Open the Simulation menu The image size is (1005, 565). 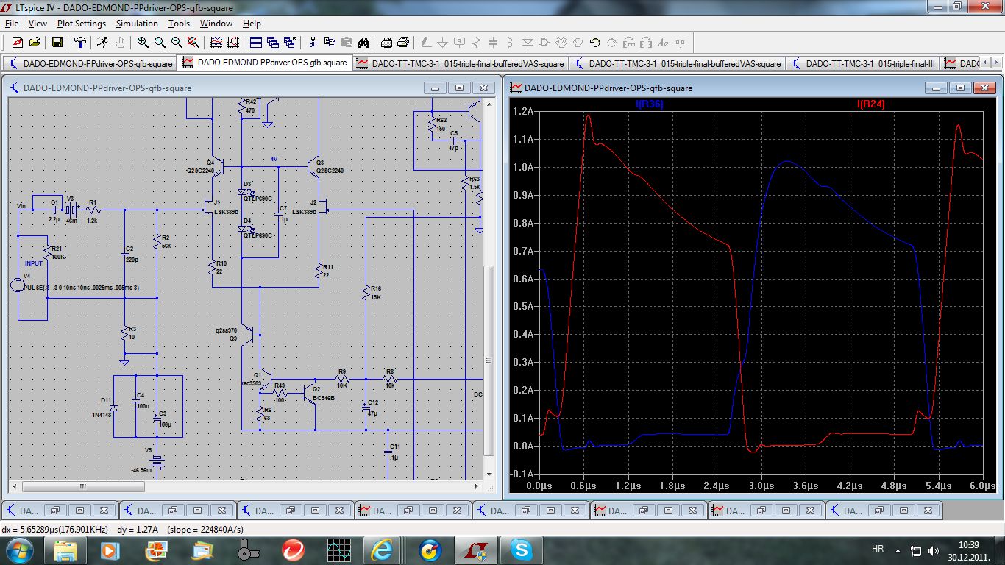[x=137, y=24]
